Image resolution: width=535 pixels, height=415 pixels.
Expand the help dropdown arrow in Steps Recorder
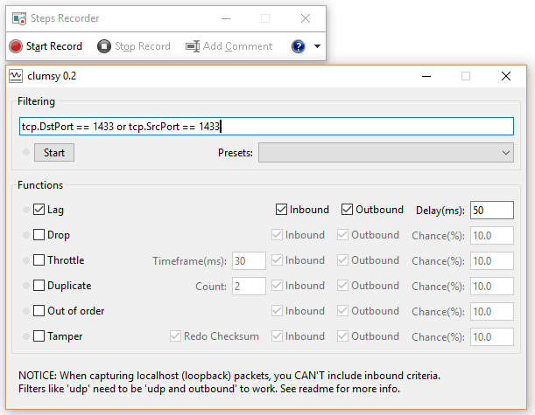click(317, 46)
